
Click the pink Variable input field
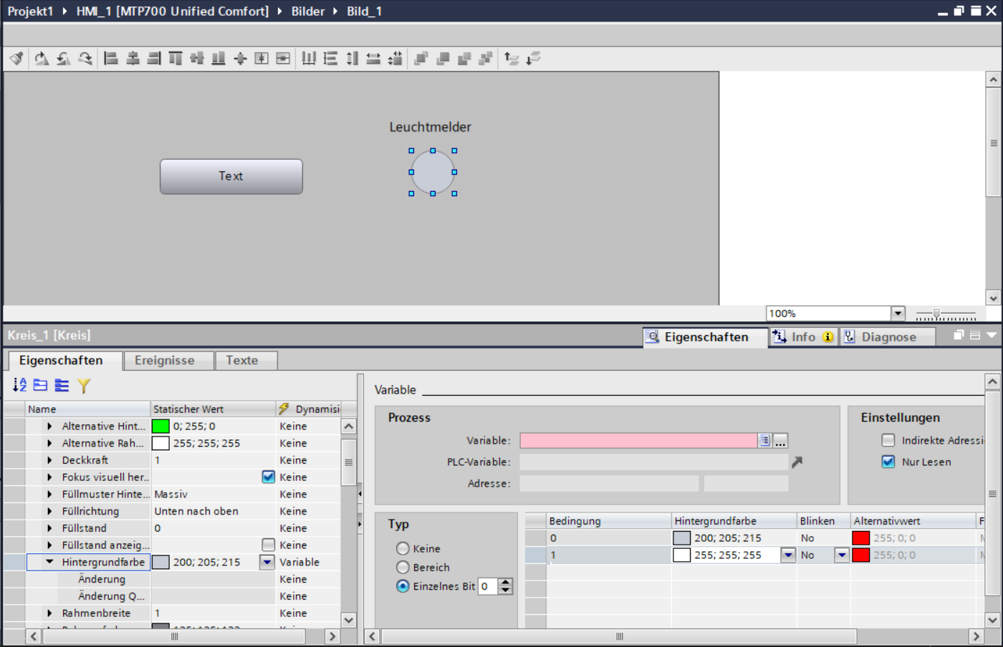[638, 441]
